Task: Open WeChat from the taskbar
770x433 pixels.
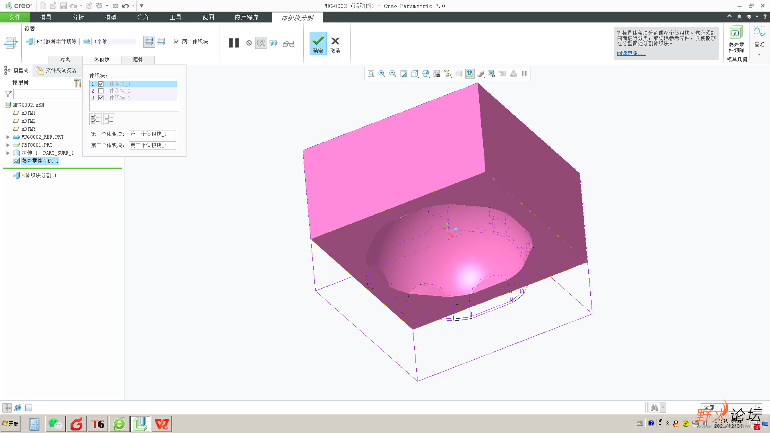Action: coord(55,424)
